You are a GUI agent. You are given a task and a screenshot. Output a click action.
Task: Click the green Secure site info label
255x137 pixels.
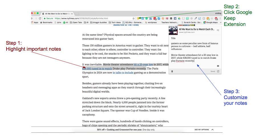coord(48,18)
